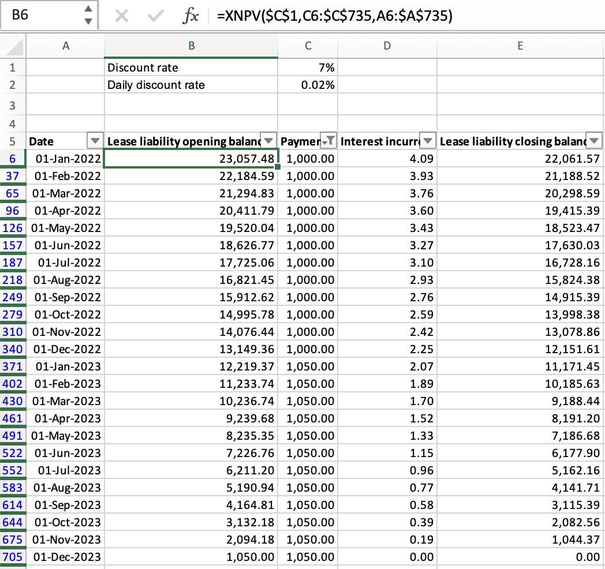
Task: Click date cell 01-Aug-2022
Action: (65, 280)
